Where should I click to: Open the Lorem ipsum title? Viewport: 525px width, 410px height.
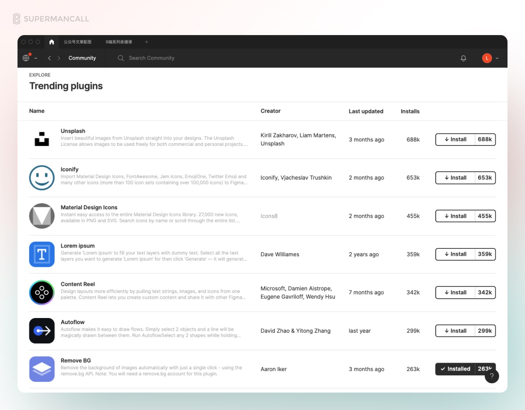point(78,246)
